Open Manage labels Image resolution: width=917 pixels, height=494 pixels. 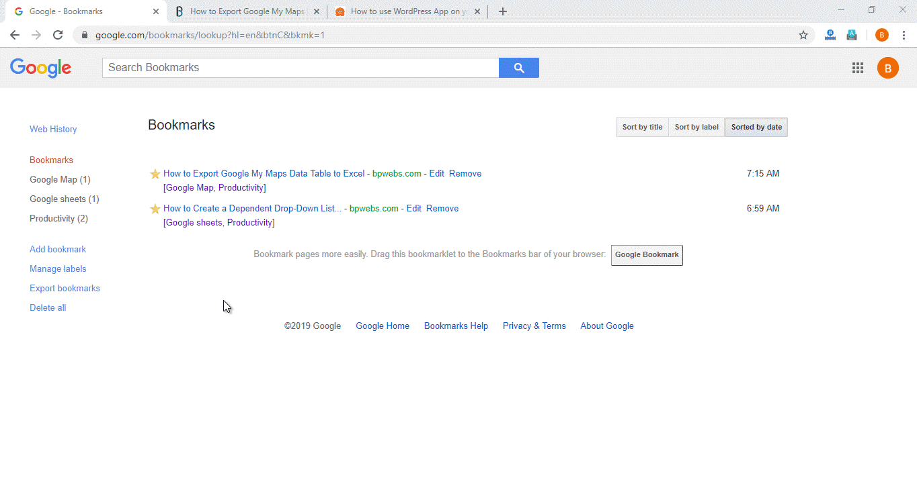click(x=58, y=269)
